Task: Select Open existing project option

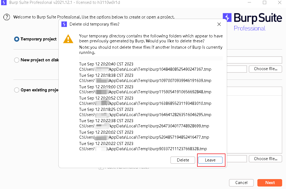Action: tap(17, 90)
